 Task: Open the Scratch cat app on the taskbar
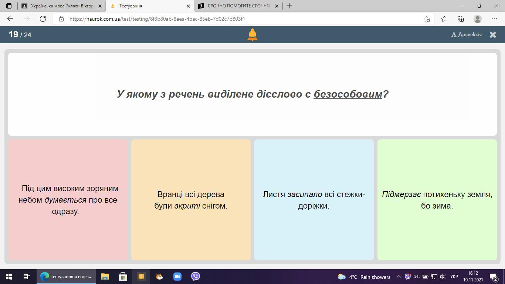159,277
